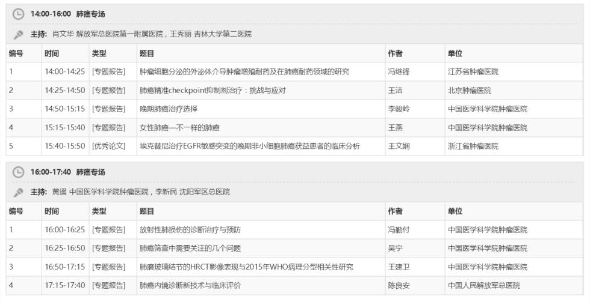The height and width of the screenshot is (302, 590).
Task: Click time cell 16:00-16:25
Action: point(65,229)
